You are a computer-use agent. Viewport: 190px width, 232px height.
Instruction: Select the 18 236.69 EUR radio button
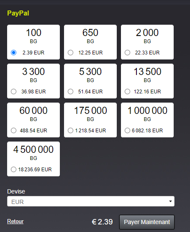click(14, 169)
